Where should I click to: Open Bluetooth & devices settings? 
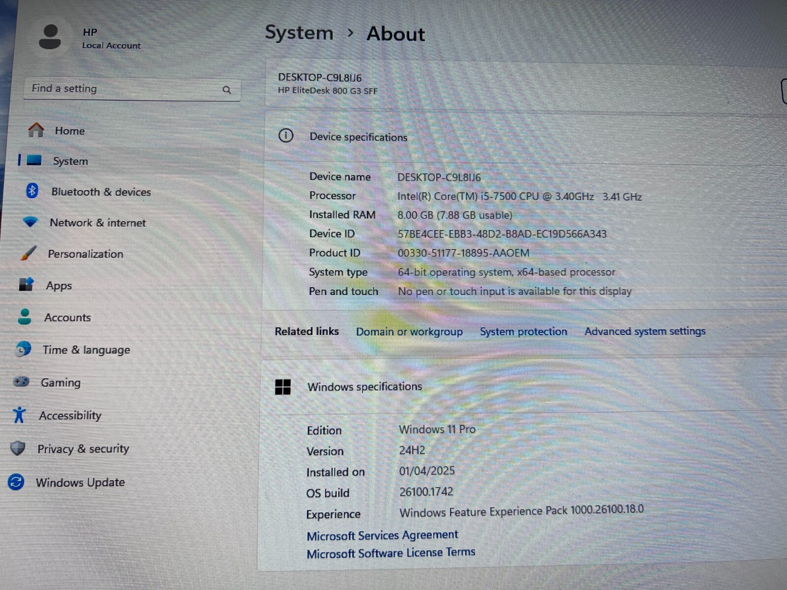[101, 192]
